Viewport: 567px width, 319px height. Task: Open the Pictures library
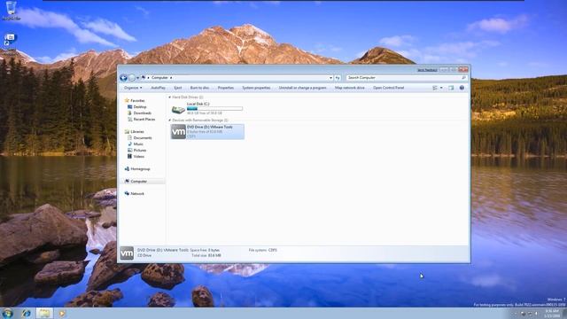click(140, 150)
